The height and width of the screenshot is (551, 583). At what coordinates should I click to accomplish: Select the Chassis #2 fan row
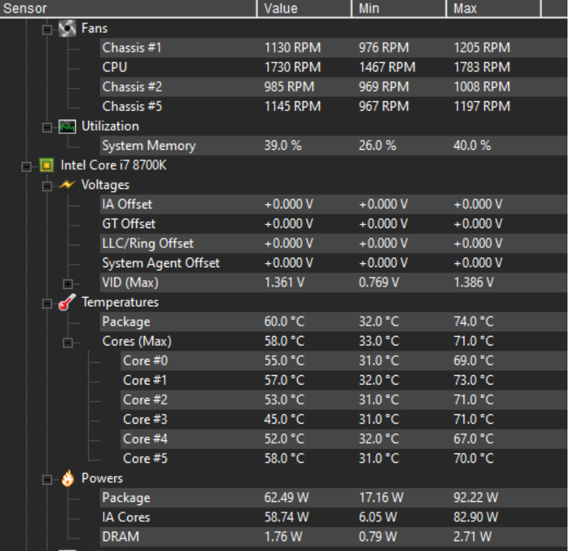[x=334, y=87]
